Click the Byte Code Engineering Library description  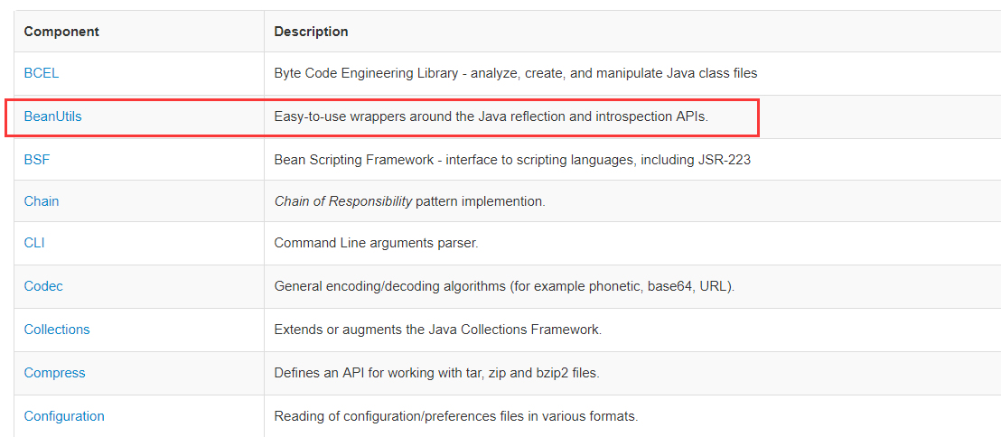(x=515, y=73)
